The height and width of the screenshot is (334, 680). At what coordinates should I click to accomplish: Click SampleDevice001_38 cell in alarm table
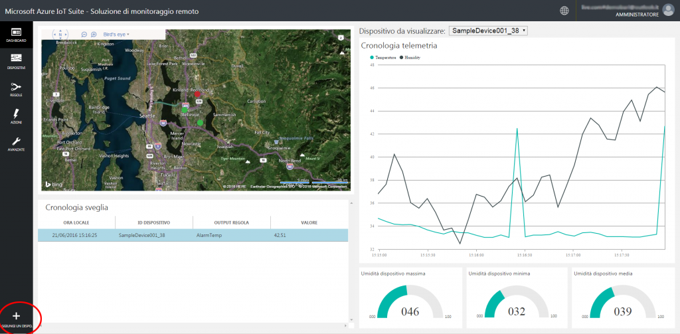141,235
